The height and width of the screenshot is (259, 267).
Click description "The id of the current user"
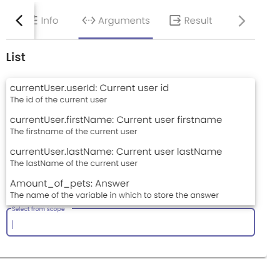coord(58,100)
